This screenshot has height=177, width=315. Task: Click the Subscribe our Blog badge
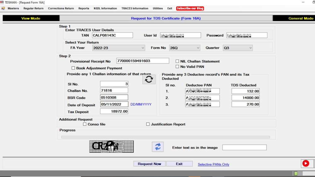[x=190, y=9]
